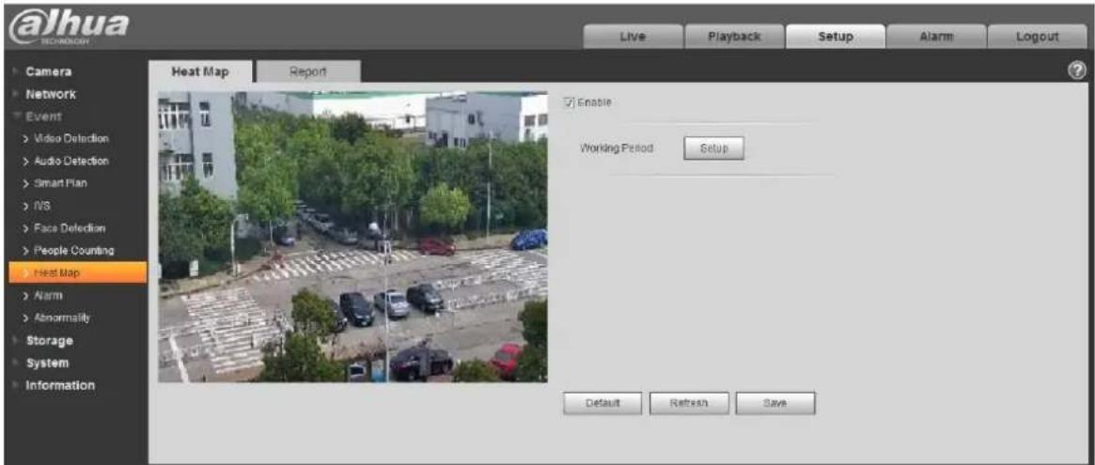
Task: Click the Dahua logo
Action: [68, 28]
